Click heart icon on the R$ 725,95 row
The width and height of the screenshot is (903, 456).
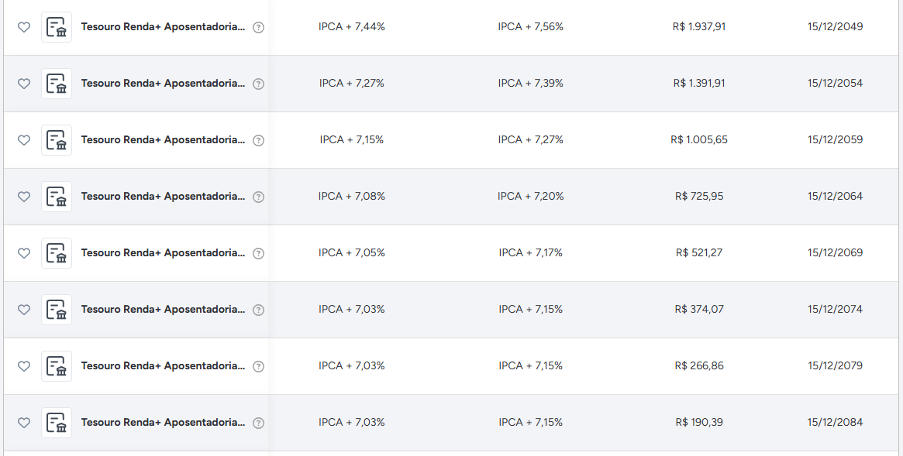click(x=23, y=197)
